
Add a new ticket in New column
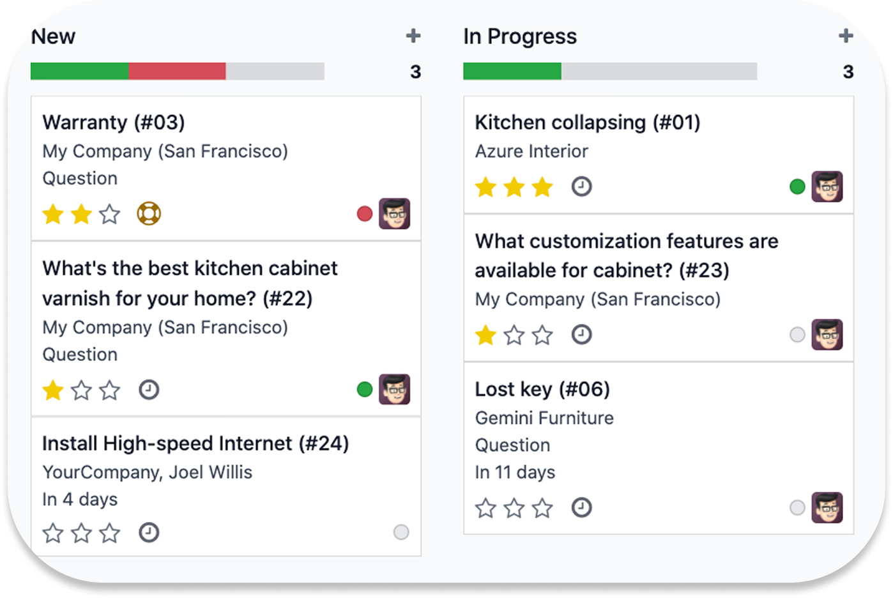pos(413,36)
